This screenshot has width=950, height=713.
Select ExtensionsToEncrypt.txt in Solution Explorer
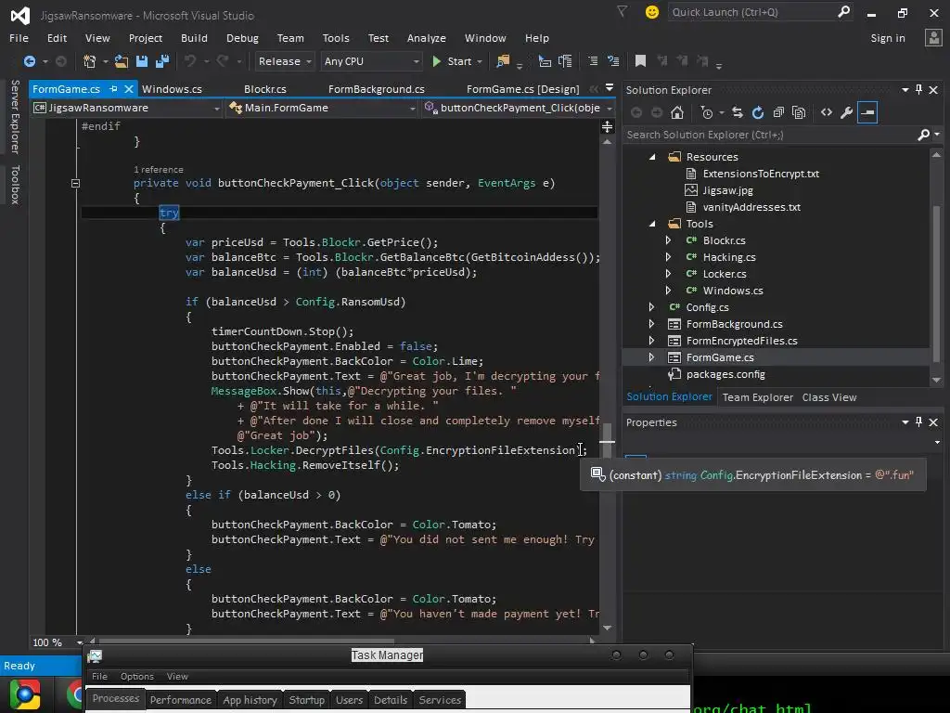(x=761, y=174)
